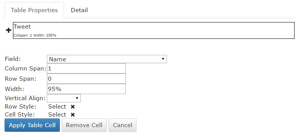
Task: Open the Field dropdown showing Name
Action: (107, 59)
